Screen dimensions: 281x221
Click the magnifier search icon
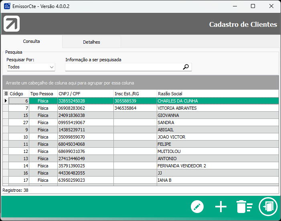pyautogui.click(x=186, y=67)
